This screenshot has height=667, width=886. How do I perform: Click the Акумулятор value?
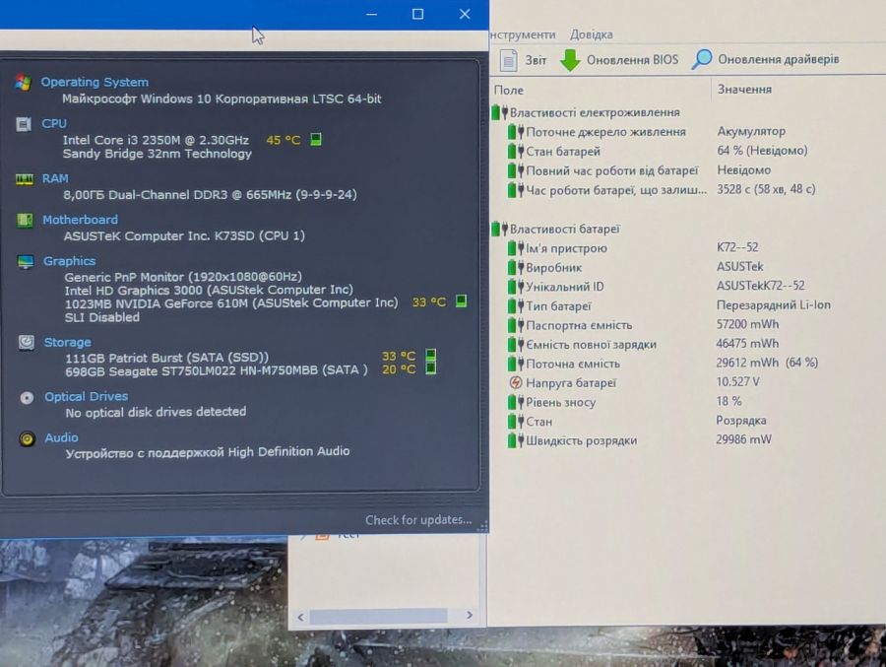pyautogui.click(x=751, y=131)
